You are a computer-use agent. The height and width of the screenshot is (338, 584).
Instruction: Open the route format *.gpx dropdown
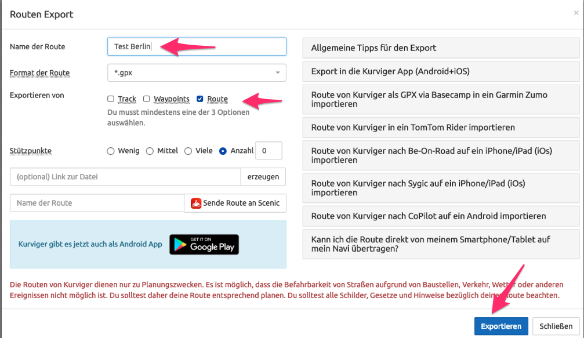click(x=197, y=72)
